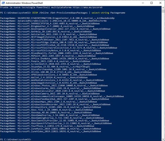Screen dimensions: 165x141
Task: Click the XboxIdentityProvider package line
Action: [x=55, y=121]
